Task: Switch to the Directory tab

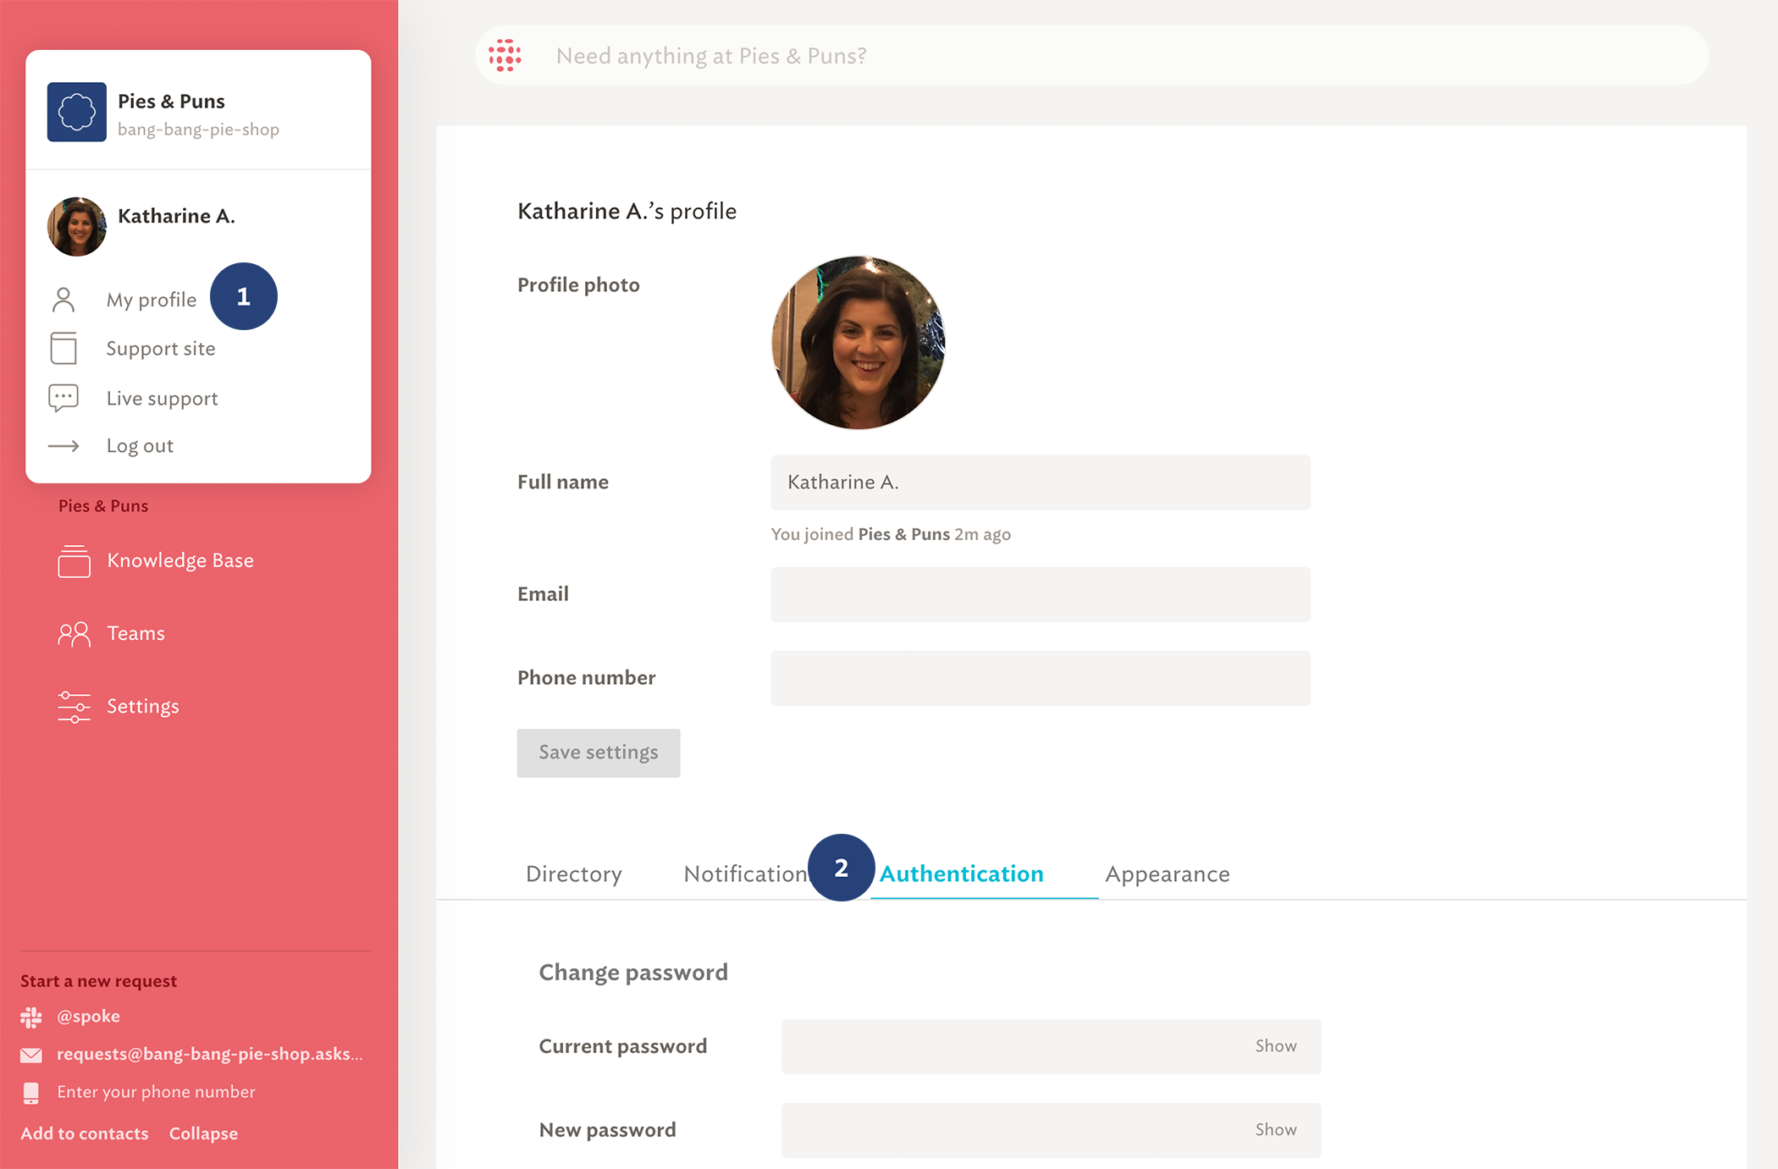Action: click(574, 874)
